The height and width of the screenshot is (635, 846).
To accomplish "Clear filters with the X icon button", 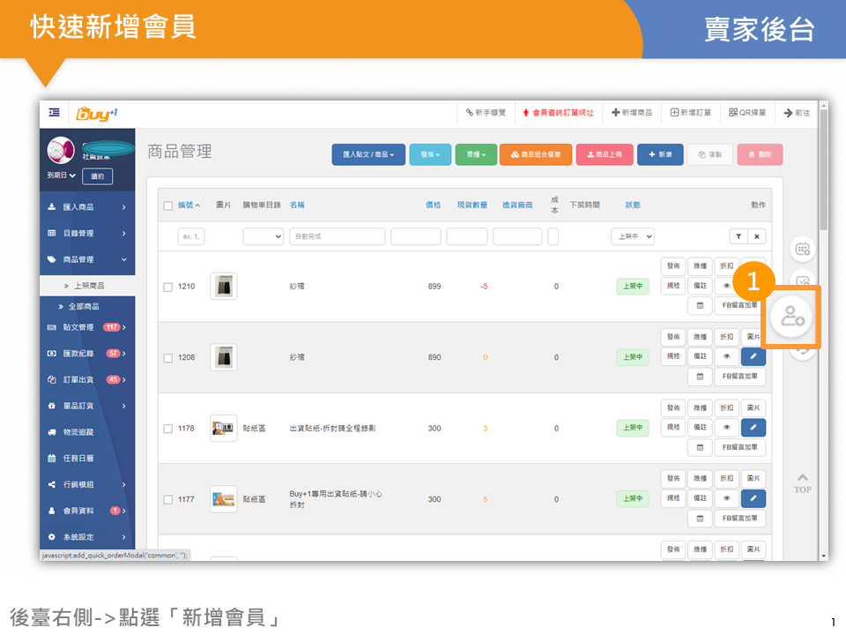I will 757,236.
